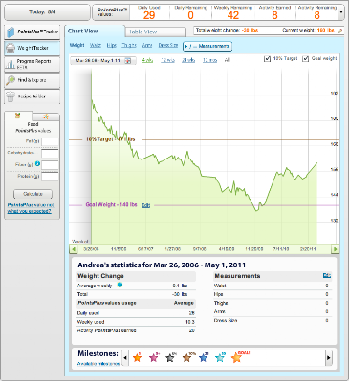
Task: Click the dark blue milestone star
Action: pos(204,357)
